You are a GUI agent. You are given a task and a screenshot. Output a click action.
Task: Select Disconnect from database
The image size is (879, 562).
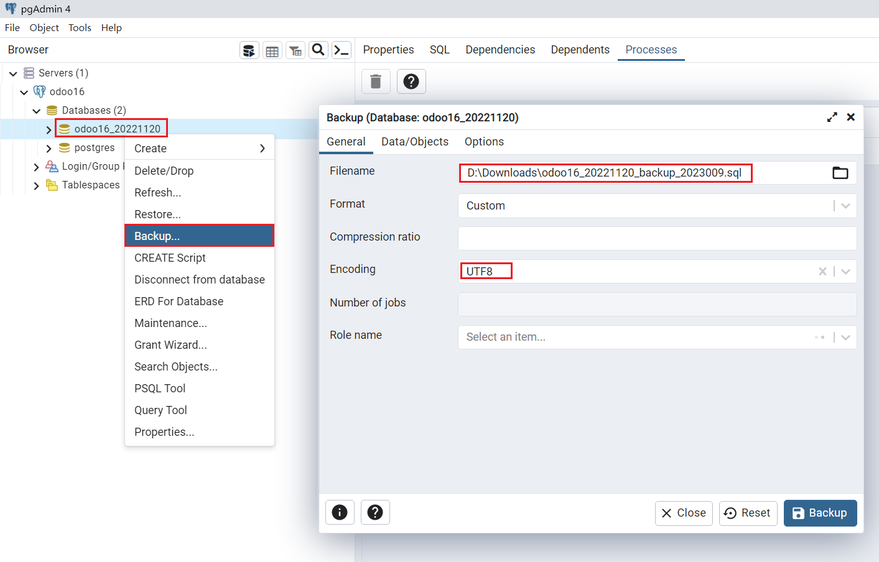[200, 280]
